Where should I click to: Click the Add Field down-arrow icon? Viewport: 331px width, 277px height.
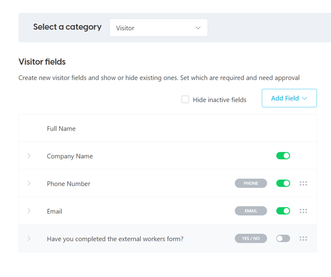[x=305, y=98]
